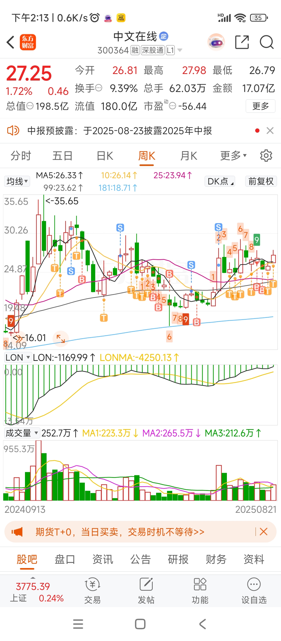281x641 pixels.
Task: Switch to the 日K chart tab
Action: tap(105, 156)
